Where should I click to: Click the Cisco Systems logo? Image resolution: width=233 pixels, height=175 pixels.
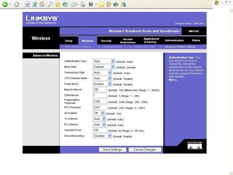[x=195, y=145]
